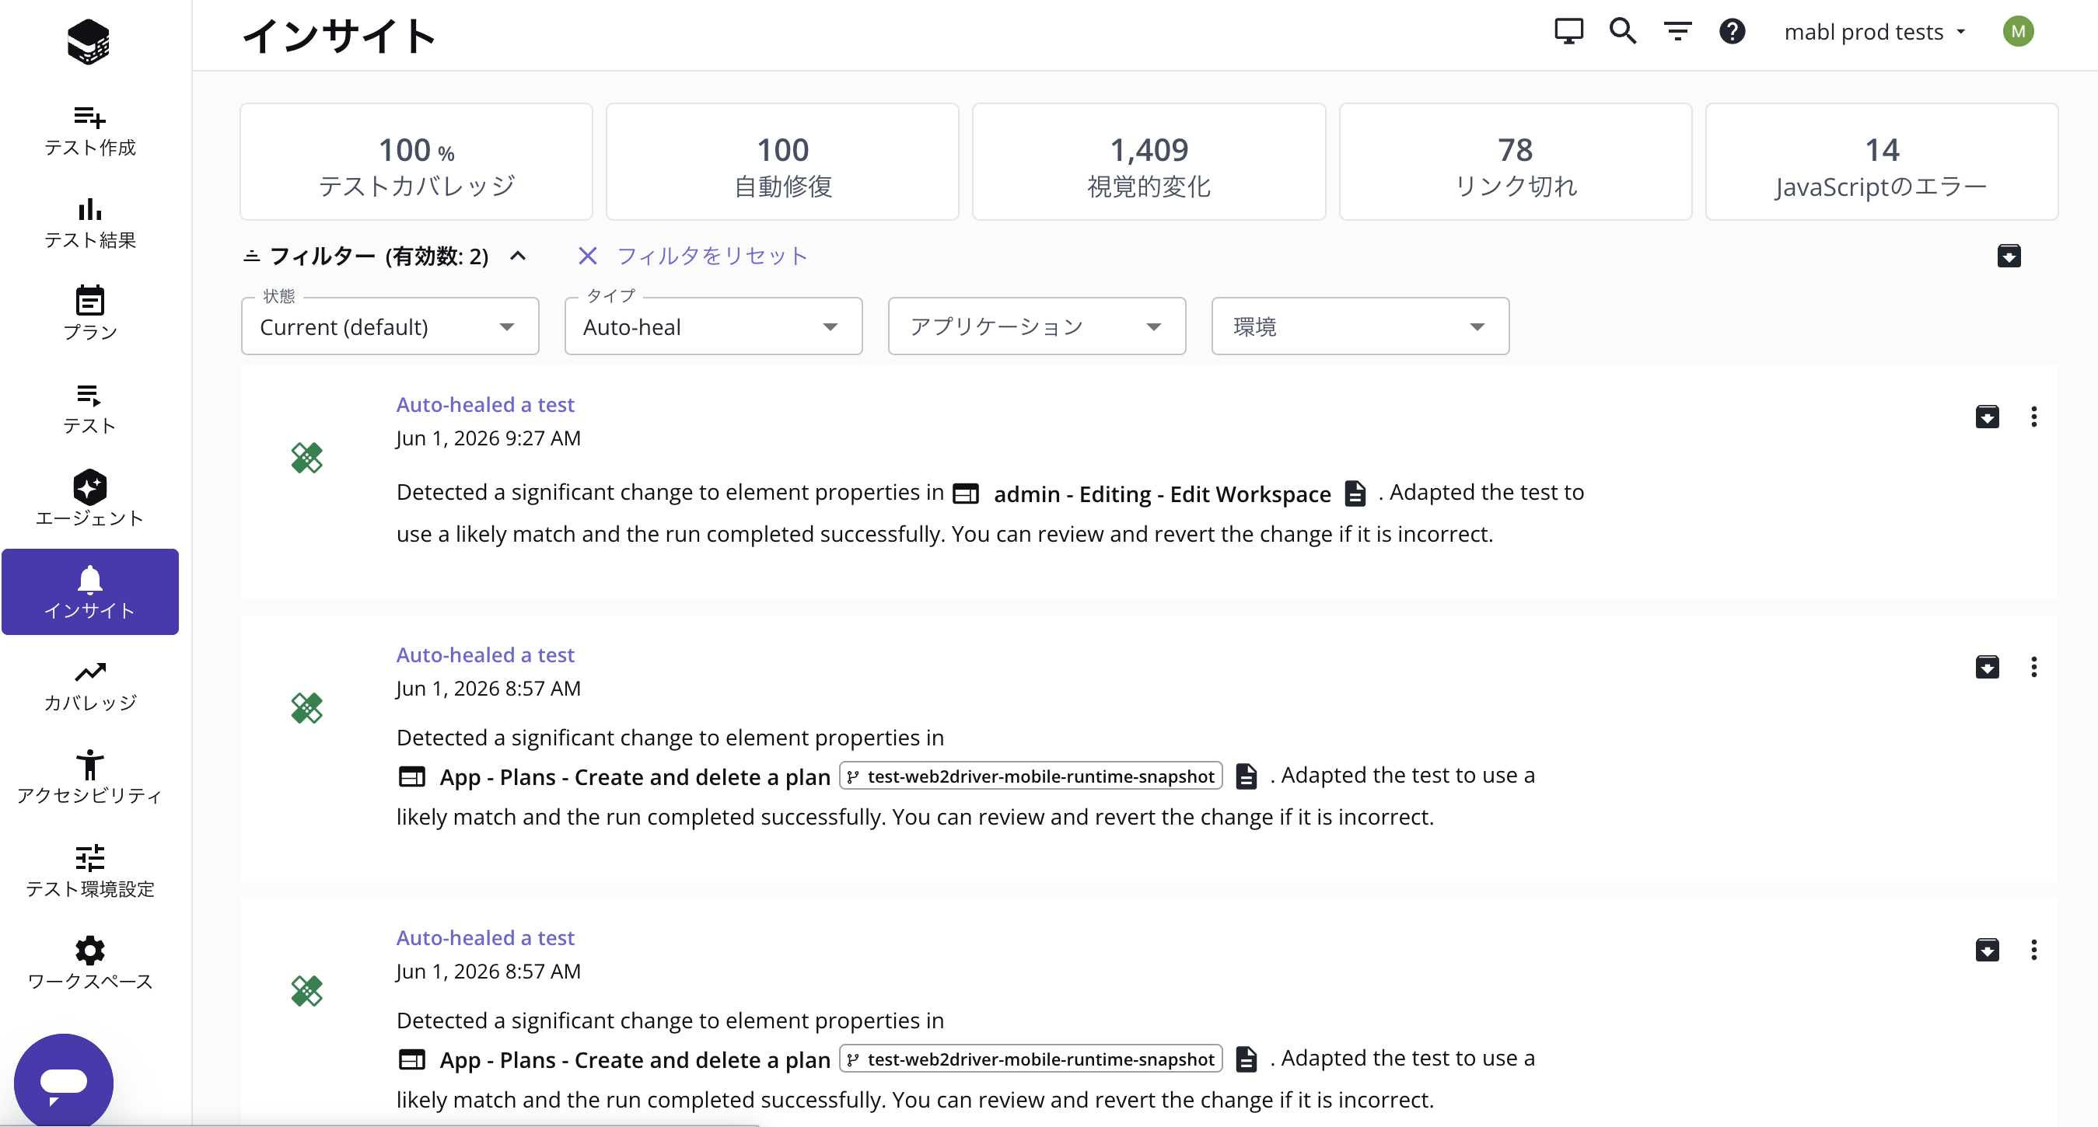This screenshot has width=2098, height=1127.
Task: Click the green M user avatar
Action: pyautogui.click(x=2017, y=32)
